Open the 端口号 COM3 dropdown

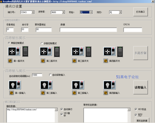[33, 12]
